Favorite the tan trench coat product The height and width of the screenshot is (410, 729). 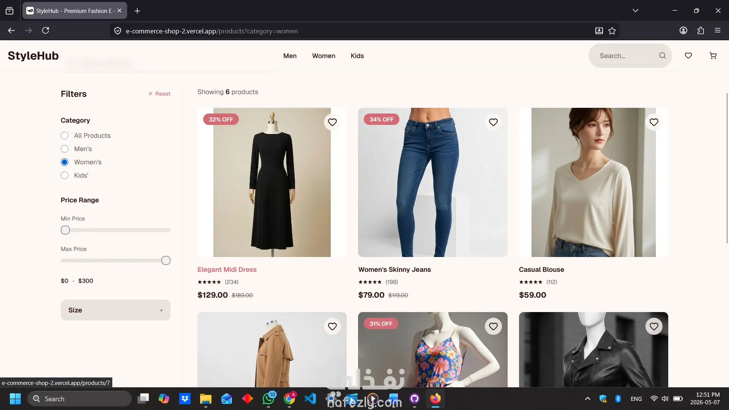332,326
